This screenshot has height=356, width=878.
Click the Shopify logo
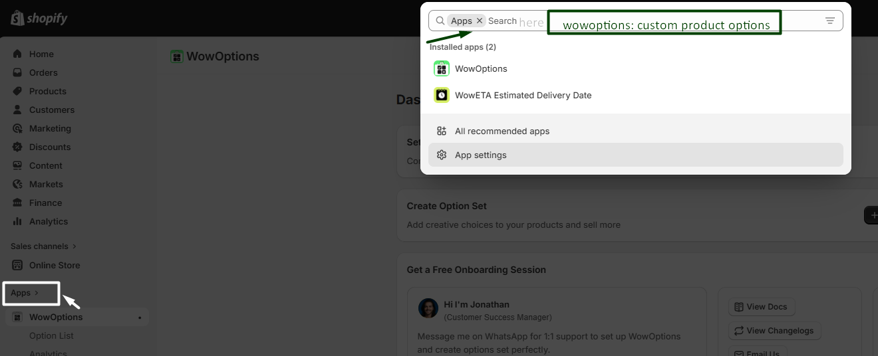(x=39, y=18)
